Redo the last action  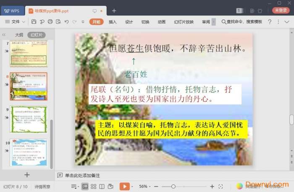pyautogui.click(x=74, y=22)
